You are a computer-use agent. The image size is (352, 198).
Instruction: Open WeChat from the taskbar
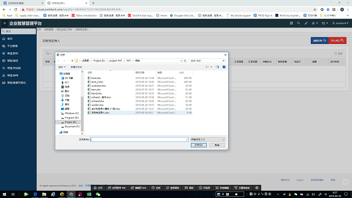(x=98, y=194)
